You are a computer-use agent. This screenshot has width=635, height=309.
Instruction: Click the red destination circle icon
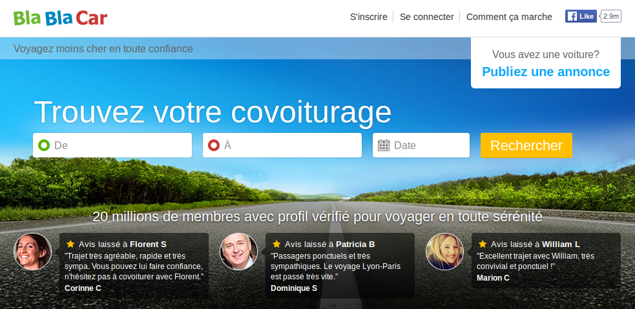pyautogui.click(x=214, y=145)
